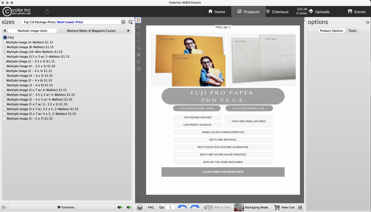Click the checkmark box icon beside View Cart
The image size is (371, 212).
pos(300,207)
